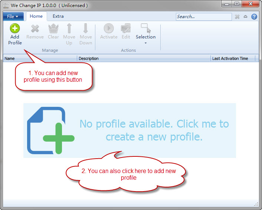Click the Move Up arrow icon
This screenshot has height=210, width=262.
coord(69,28)
